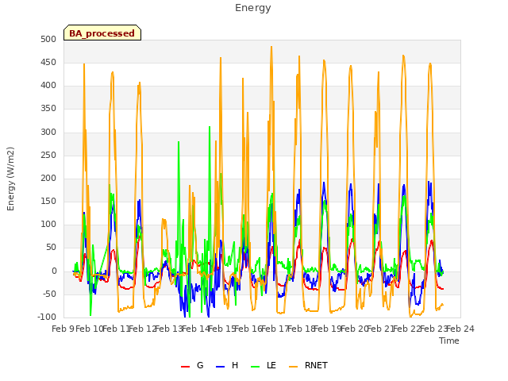Image resolution: width=508 pixels, height=381 pixels.
Task: Select the RNET legend label
Action: pos(316,365)
